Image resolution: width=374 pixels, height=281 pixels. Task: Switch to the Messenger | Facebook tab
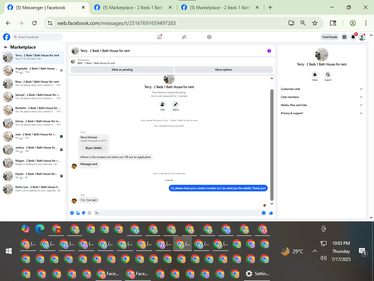(x=46, y=8)
